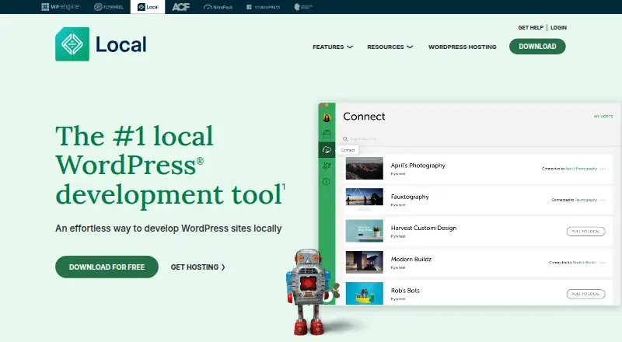The width and height of the screenshot is (622, 342).
Task: Click the user avatar in app sidebar
Action: 327,118
